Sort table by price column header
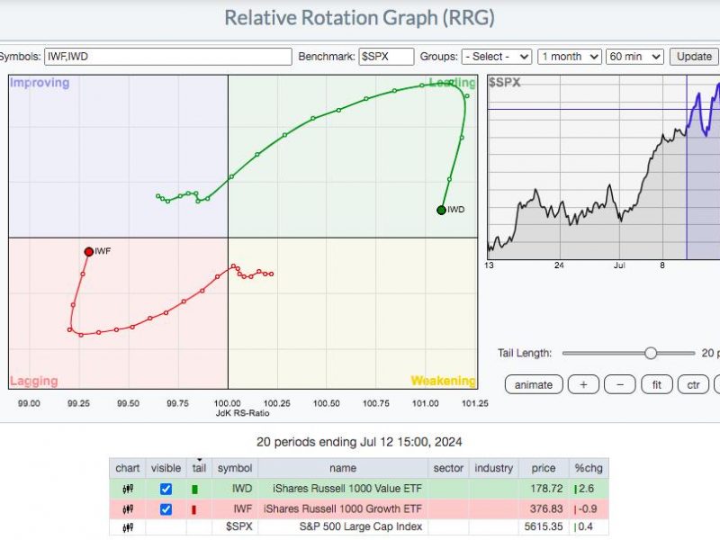The image size is (720, 540). [544, 468]
